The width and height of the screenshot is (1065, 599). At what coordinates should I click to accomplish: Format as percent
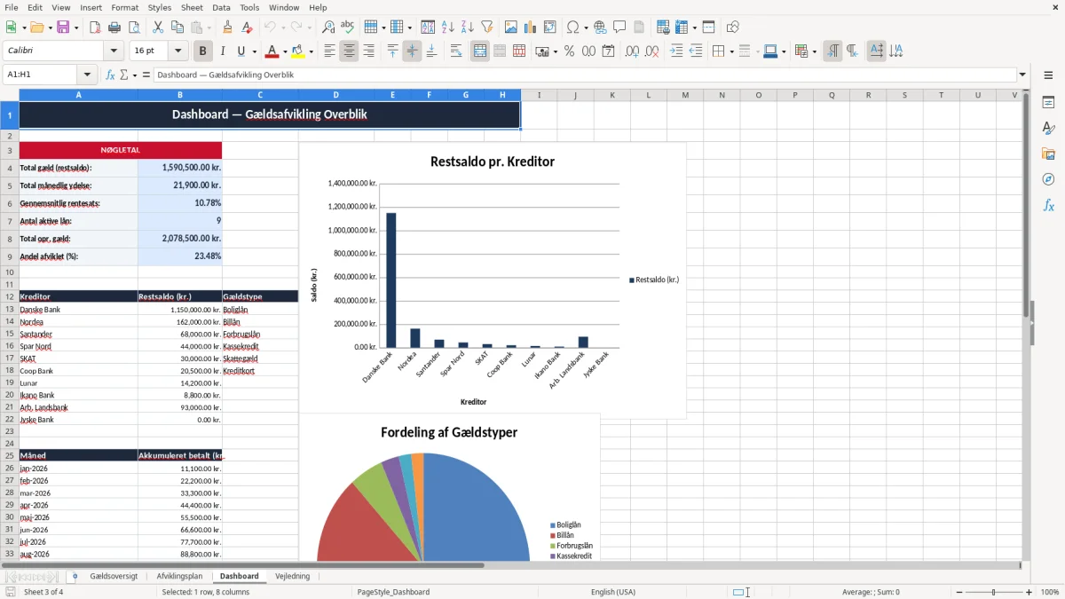tap(569, 51)
